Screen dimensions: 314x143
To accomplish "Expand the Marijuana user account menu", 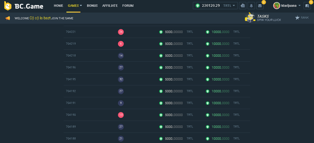I will tap(300, 5).
